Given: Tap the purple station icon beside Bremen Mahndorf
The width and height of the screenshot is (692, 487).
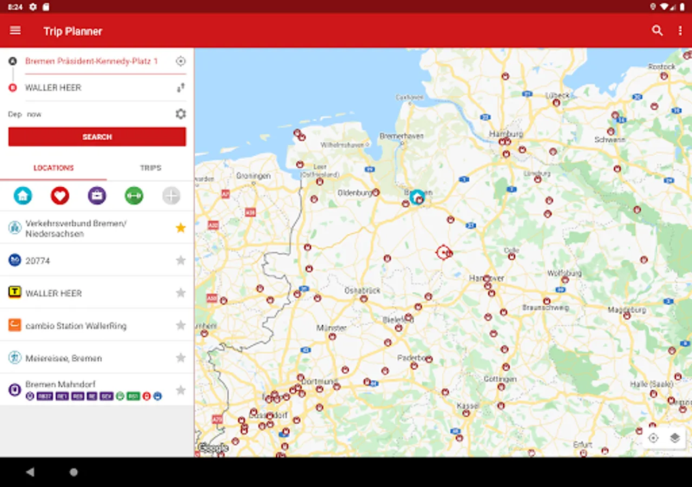Looking at the screenshot, I should [15, 390].
